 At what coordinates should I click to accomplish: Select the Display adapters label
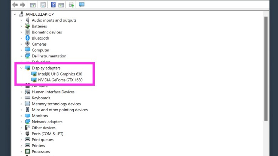click(46, 68)
